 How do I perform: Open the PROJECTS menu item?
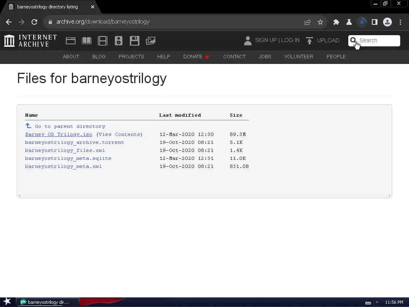[131, 57]
